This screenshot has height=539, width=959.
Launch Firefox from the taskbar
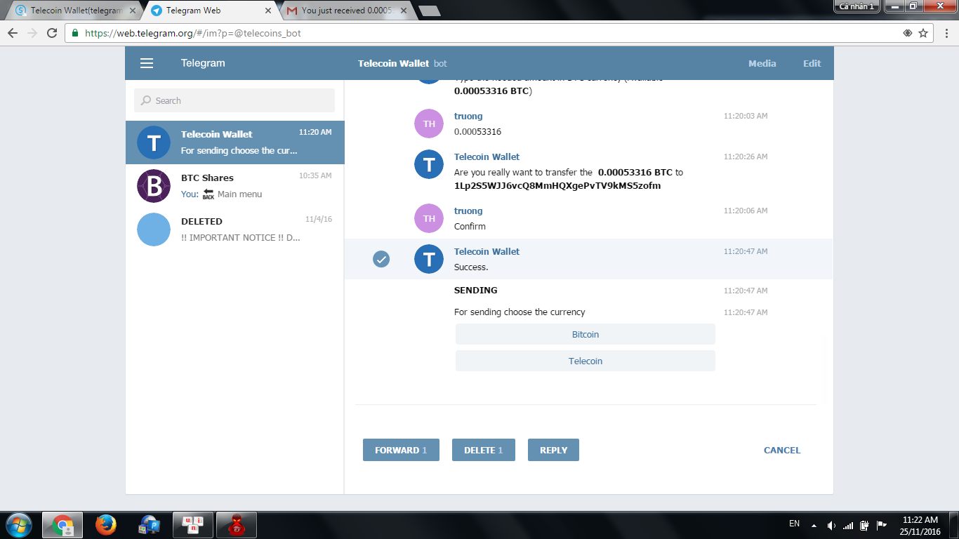point(106,525)
